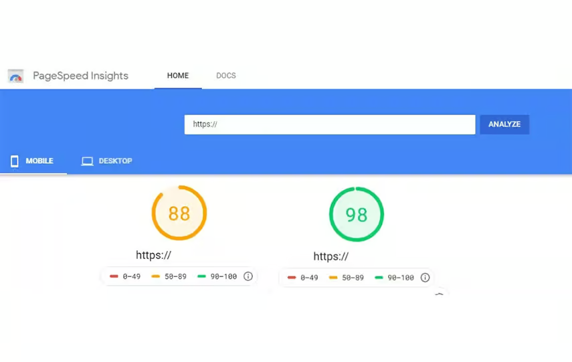Click the 0-49 text under the 98 score

coord(309,278)
